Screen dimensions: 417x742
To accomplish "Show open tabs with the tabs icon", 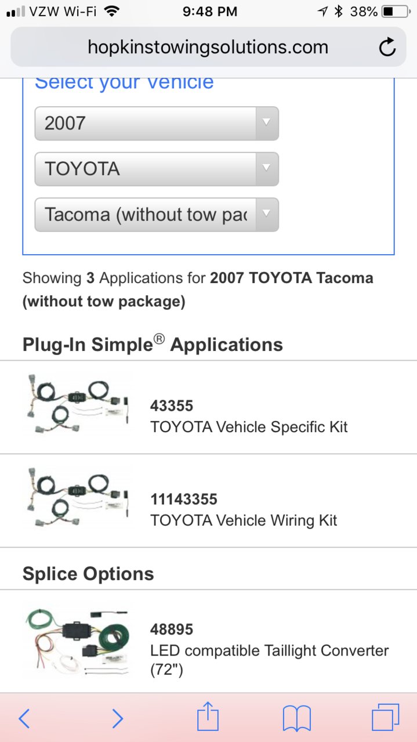I will point(386,718).
